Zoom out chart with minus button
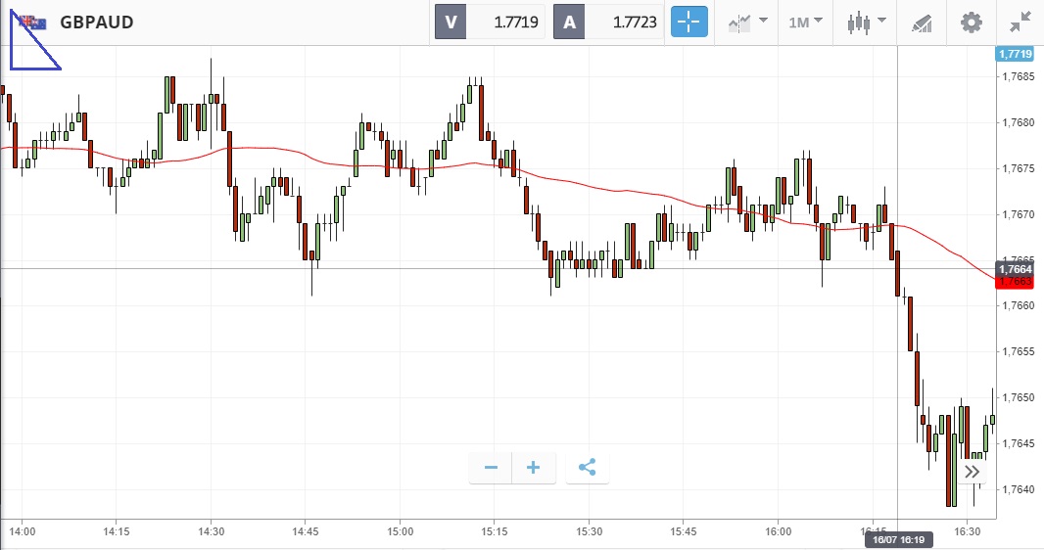This screenshot has width=1044, height=550. click(492, 468)
